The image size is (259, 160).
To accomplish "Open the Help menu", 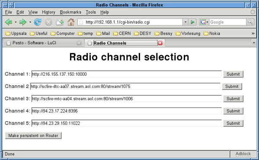I will coord(105,12).
